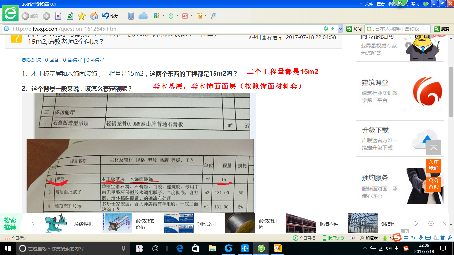Click the 0 答得好 link

73,60
